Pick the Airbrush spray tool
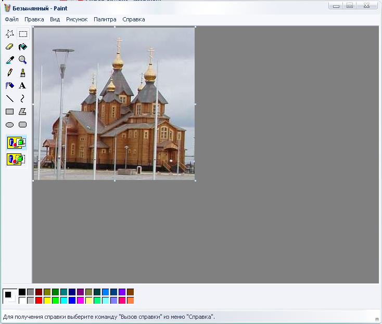382x324 pixels. click(9, 86)
